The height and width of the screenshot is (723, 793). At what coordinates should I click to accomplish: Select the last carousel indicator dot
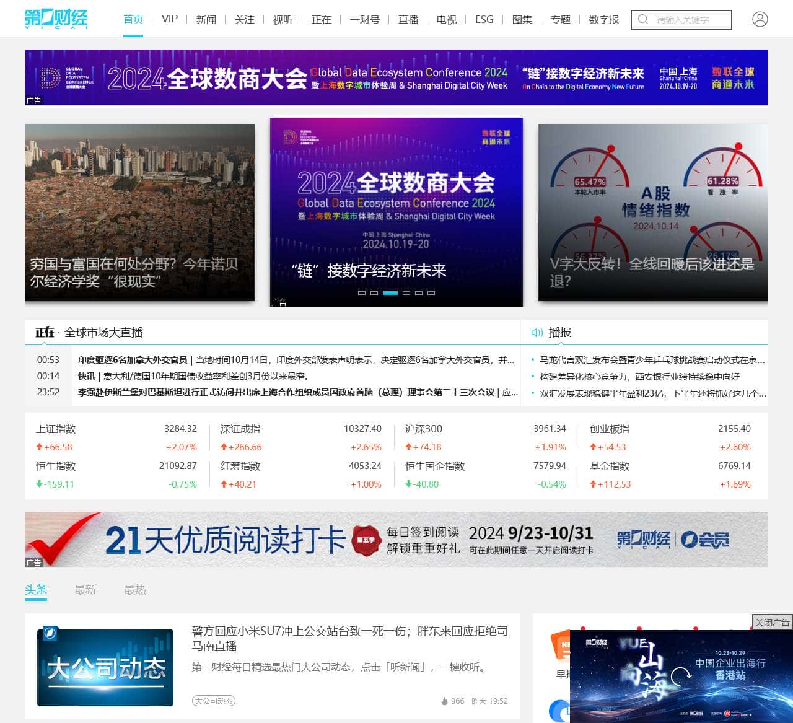(431, 292)
